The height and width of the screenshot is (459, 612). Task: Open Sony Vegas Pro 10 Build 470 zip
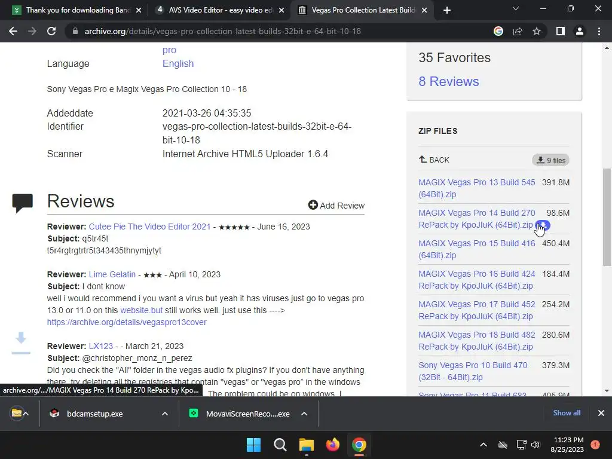pos(473,371)
